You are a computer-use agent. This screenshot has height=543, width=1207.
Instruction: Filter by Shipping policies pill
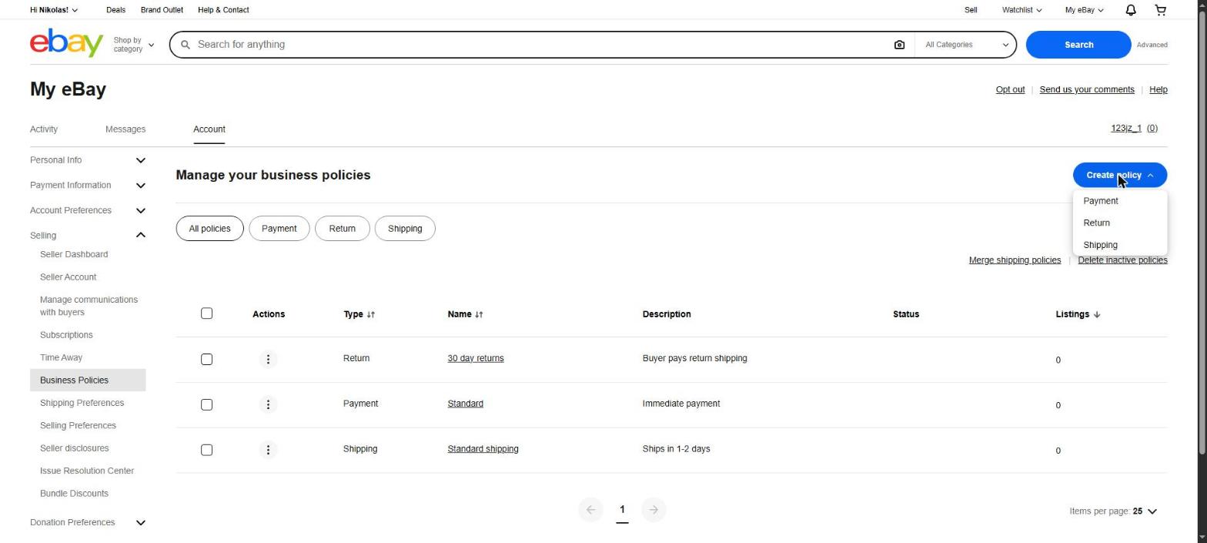click(405, 229)
